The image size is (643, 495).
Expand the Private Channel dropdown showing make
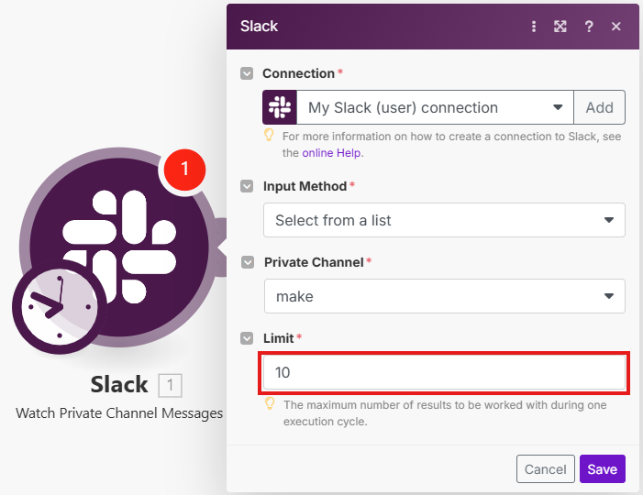click(444, 296)
